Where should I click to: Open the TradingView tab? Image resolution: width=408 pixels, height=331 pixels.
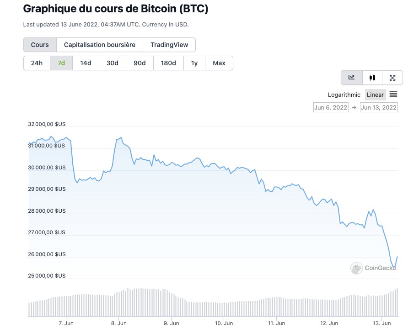pyautogui.click(x=169, y=45)
